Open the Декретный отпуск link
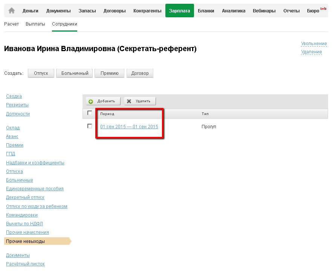The height and width of the screenshot is (273, 333). (x=25, y=197)
